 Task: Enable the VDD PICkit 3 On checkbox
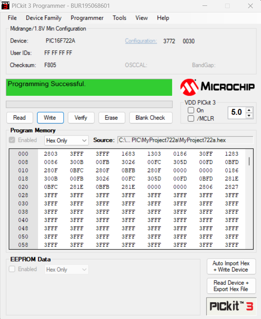191,110
